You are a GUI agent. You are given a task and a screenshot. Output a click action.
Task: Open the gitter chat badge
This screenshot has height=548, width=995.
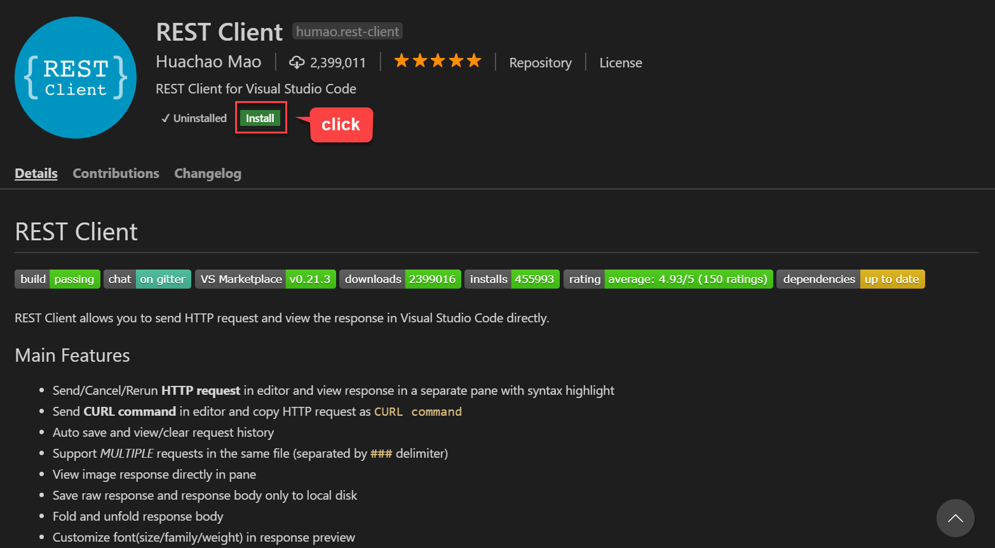tap(147, 278)
